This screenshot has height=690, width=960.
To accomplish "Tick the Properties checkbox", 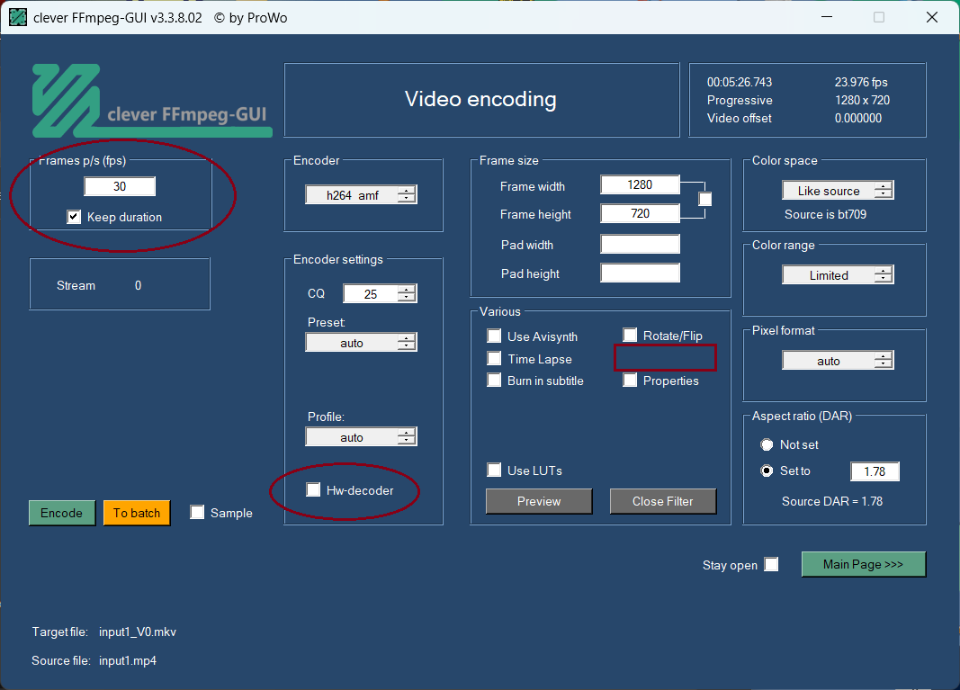I will pos(630,381).
